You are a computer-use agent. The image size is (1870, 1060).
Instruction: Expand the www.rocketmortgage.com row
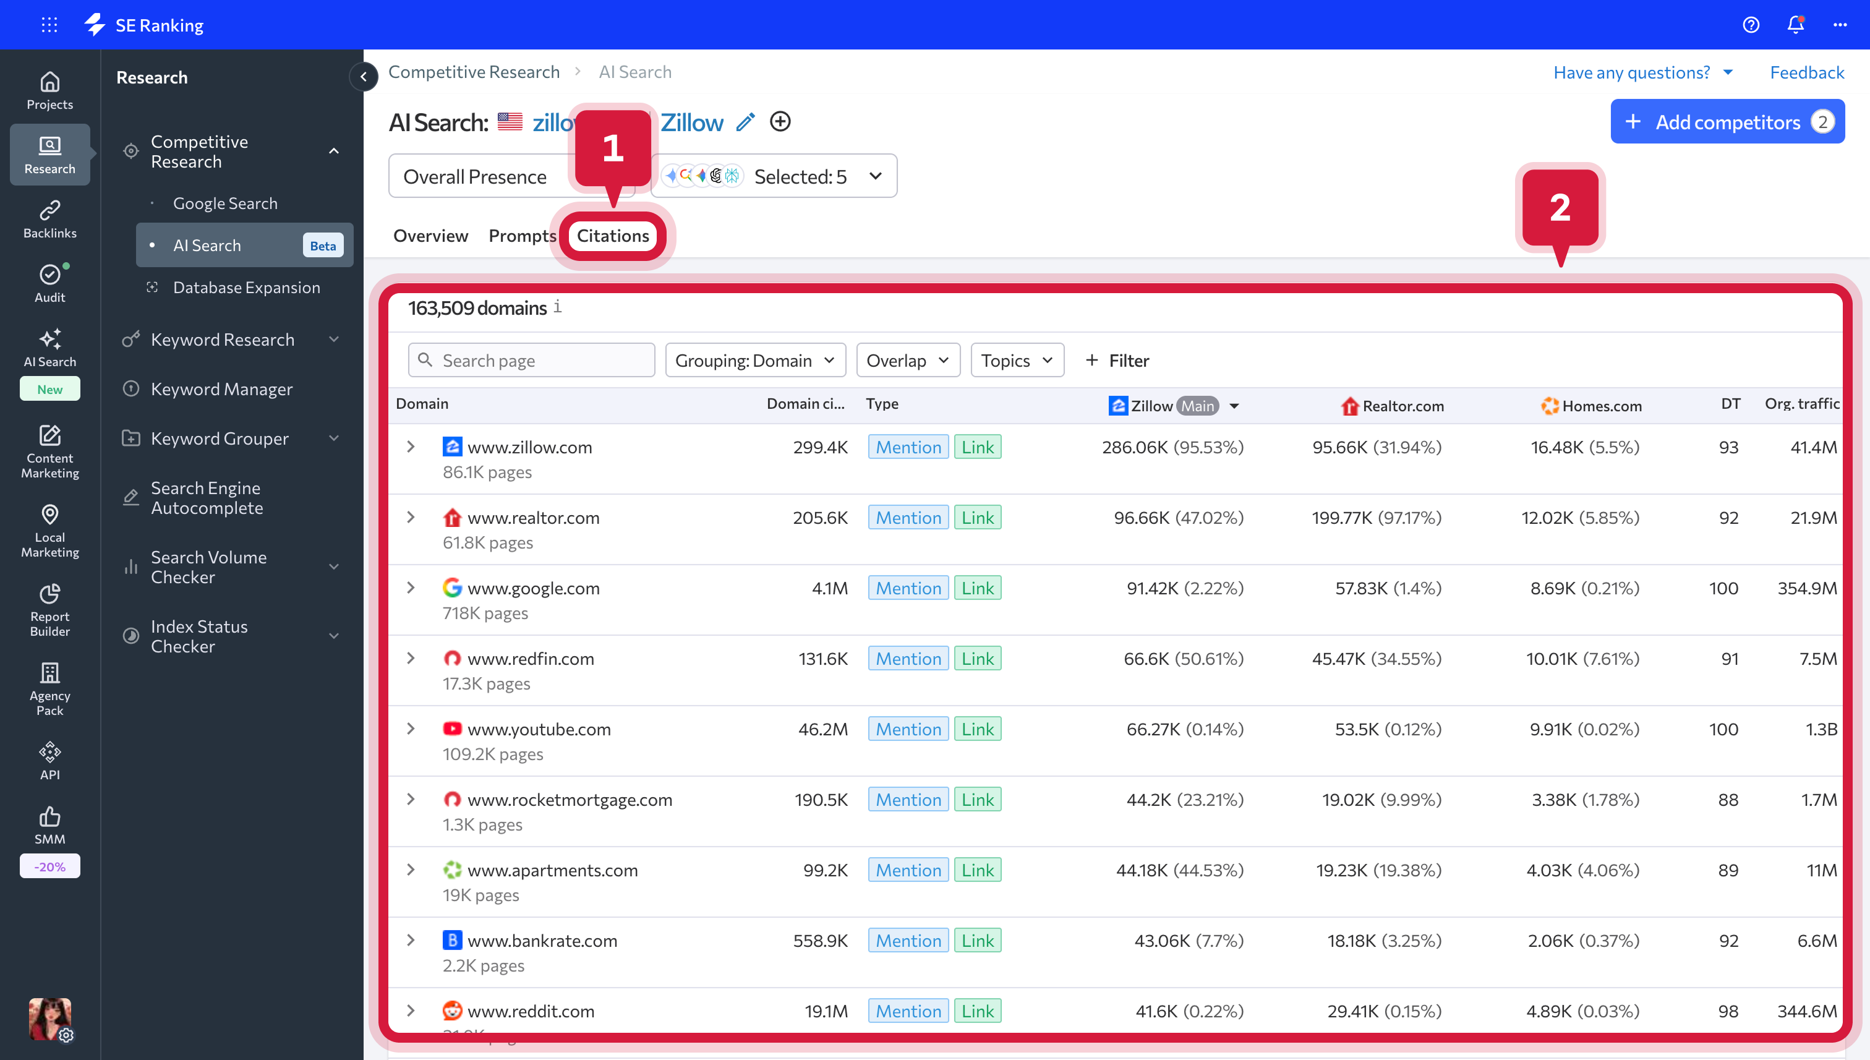pos(411,800)
